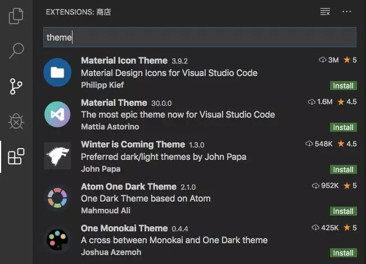This screenshot has width=366, height=264.
Task: Click Material Icon Theme star rating
Action: click(x=350, y=60)
